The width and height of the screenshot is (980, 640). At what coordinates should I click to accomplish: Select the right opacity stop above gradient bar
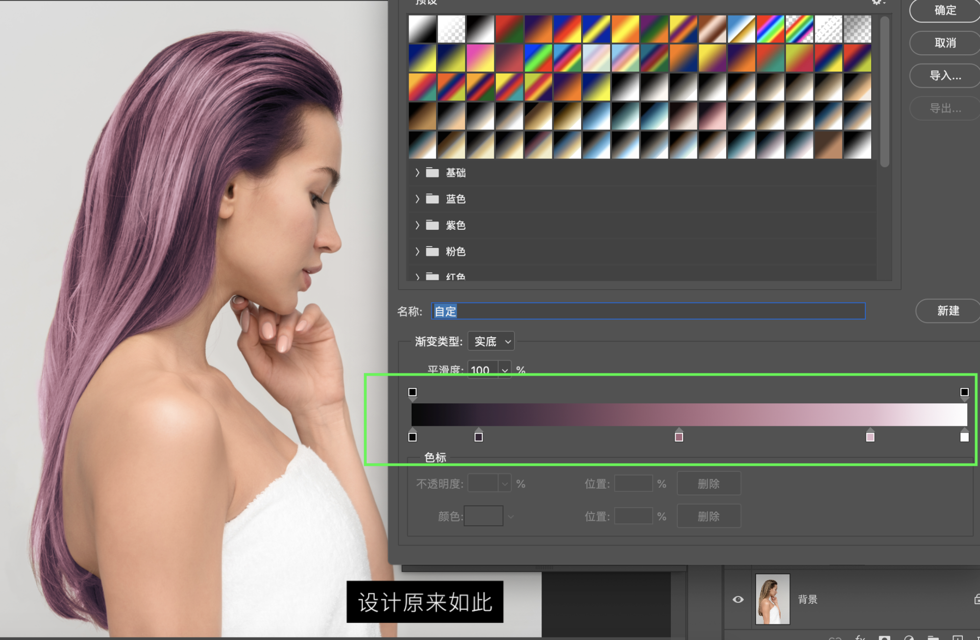pos(964,392)
